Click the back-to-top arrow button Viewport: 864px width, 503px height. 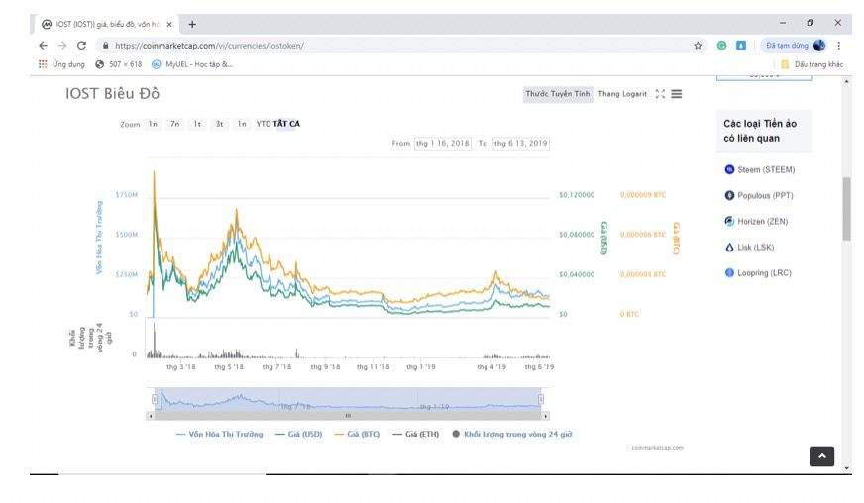pos(822,456)
